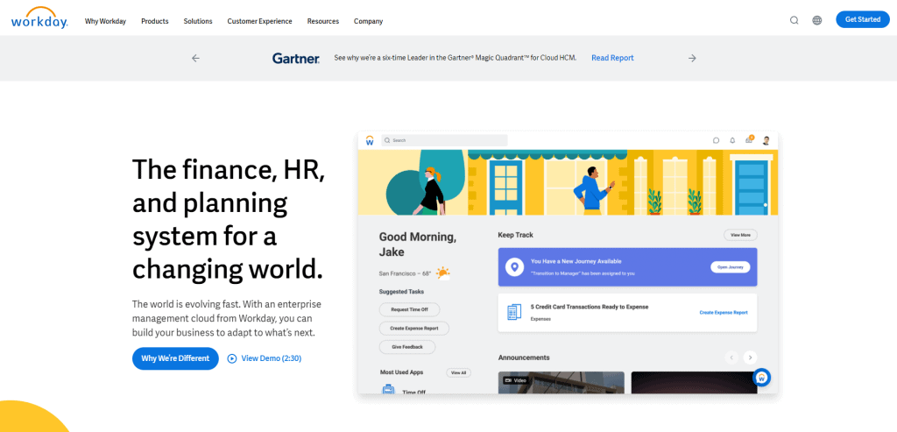Image resolution: width=897 pixels, height=432 pixels.
Task: Click the Create Expense Report task pill
Action: pyautogui.click(x=414, y=329)
